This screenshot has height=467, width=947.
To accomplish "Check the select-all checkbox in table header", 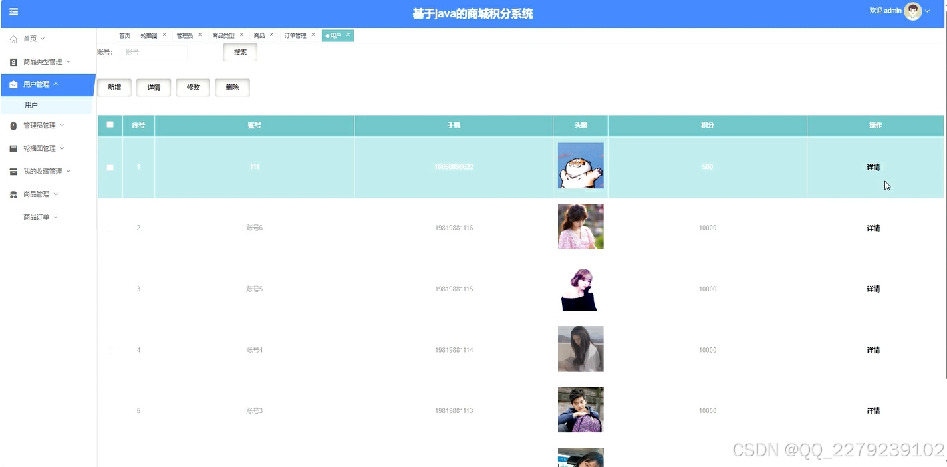I will (110, 125).
